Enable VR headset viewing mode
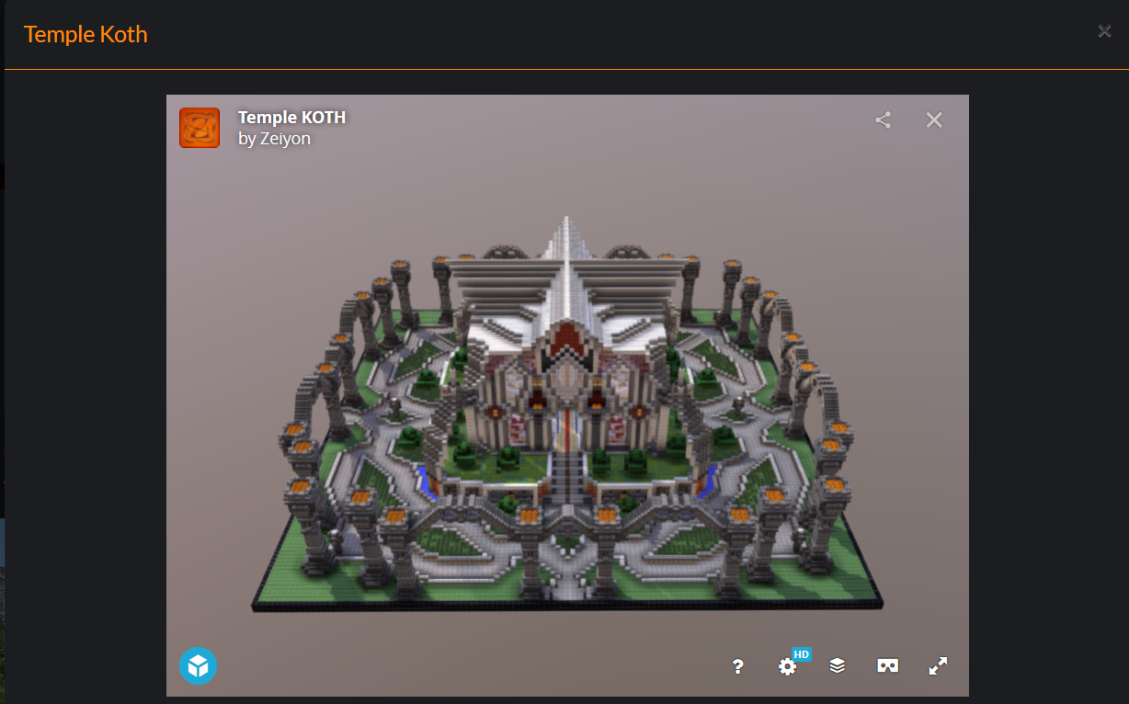Viewport: 1129px width, 704px height. tap(887, 666)
